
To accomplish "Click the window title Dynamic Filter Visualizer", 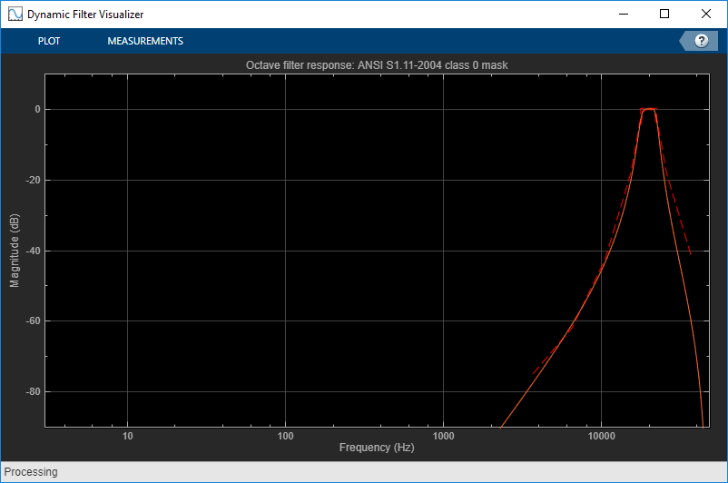I will tap(85, 15).
